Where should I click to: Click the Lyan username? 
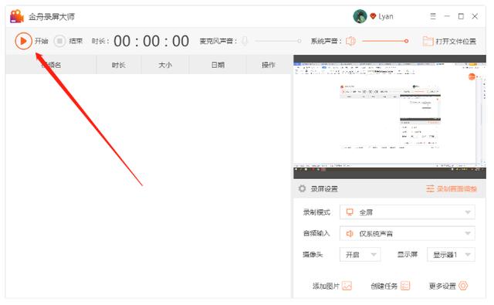386,16
